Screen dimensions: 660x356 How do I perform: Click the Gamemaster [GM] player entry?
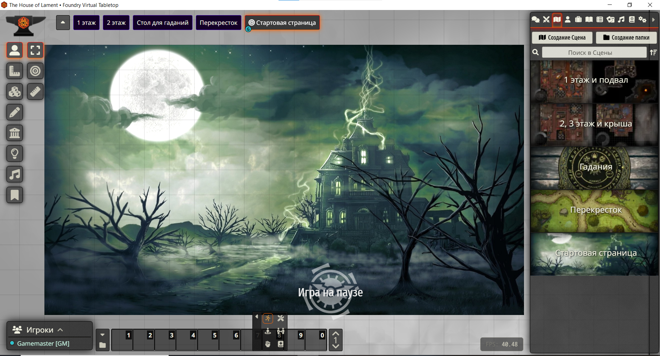[x=43, y=344]
